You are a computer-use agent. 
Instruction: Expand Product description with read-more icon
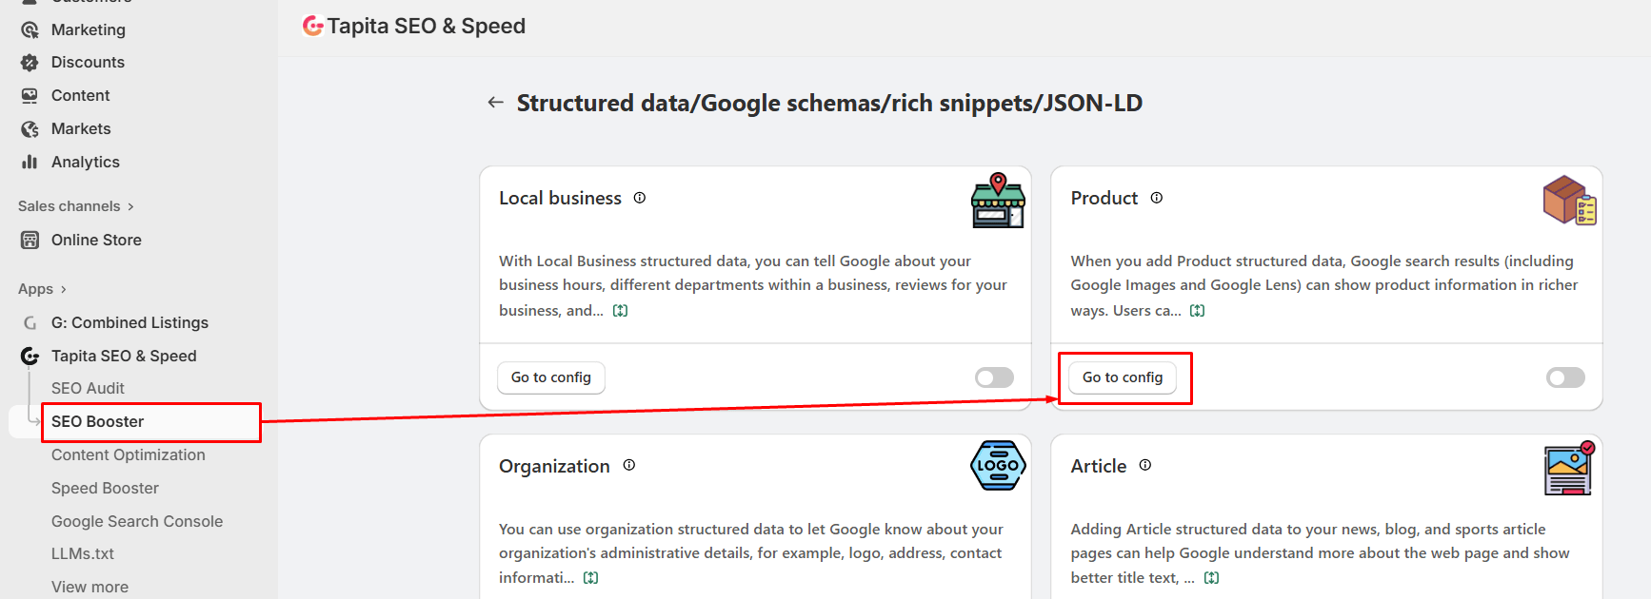coord(1198,311)
